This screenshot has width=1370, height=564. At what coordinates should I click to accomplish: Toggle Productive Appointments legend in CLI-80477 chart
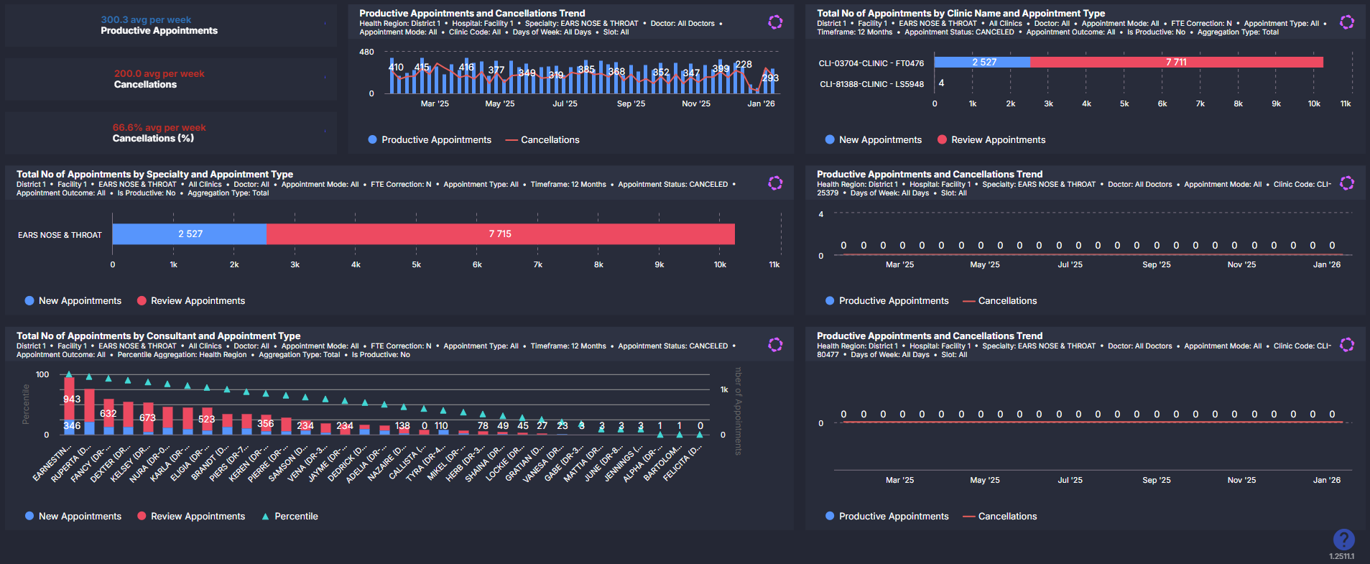893,517
